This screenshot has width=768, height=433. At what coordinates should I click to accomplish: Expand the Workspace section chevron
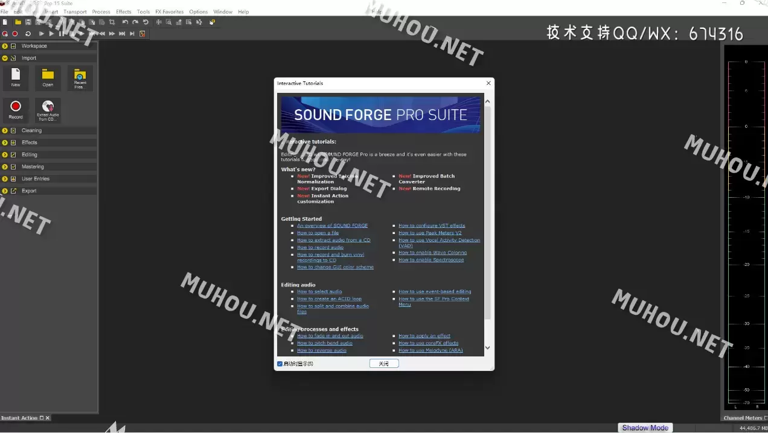click(x=5, y=46)
